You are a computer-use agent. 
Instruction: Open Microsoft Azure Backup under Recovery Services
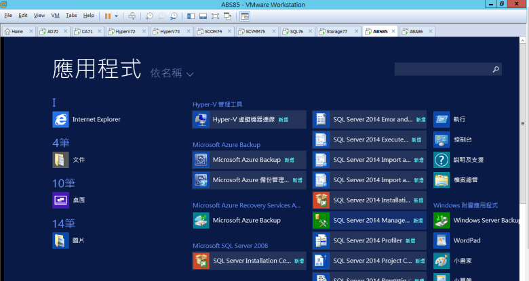[x=248, y=220]
